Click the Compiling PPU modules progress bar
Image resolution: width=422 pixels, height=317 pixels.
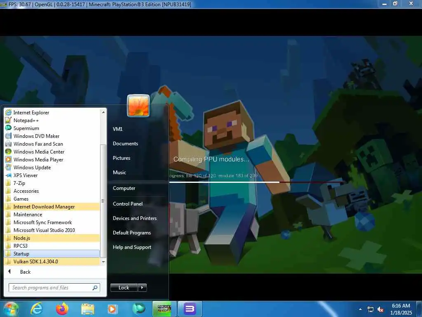pyautogui.click(x=256, y=182)
